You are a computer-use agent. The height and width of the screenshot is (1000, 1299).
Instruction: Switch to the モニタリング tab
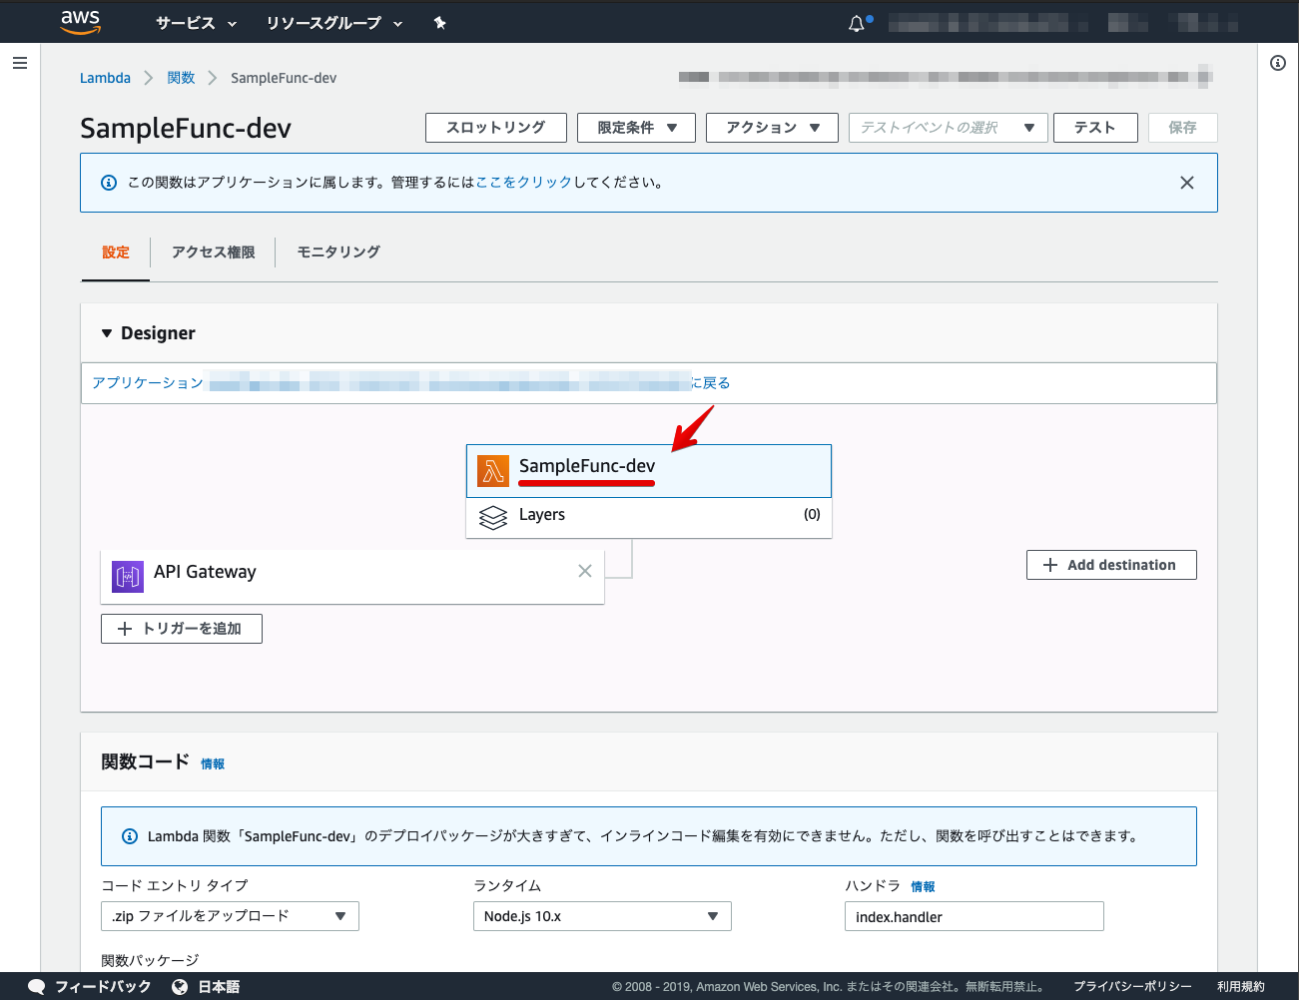point(338,252)
